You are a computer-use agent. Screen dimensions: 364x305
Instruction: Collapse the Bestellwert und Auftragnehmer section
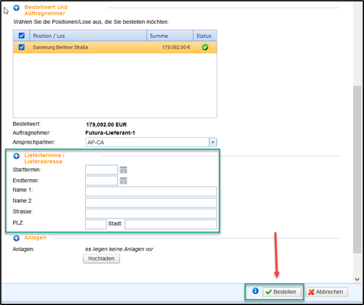[17, 8]
